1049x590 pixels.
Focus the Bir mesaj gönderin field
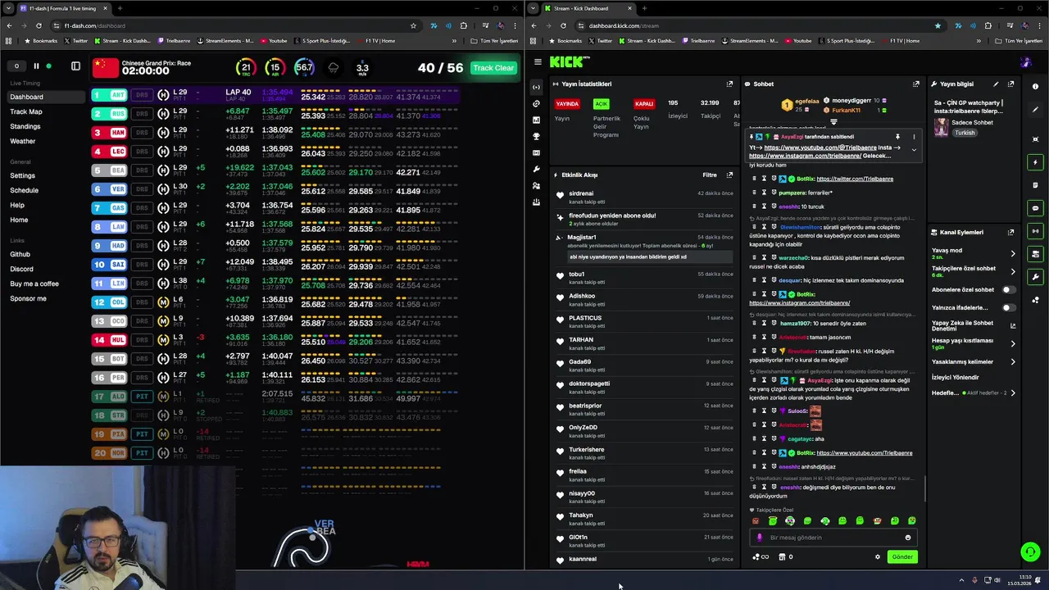833,538
